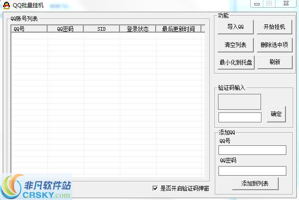Image resolution: width=299 pixels, height=200 pixels.
Task: Start idling with 开始挂机 button
Action: coord(275,27)
